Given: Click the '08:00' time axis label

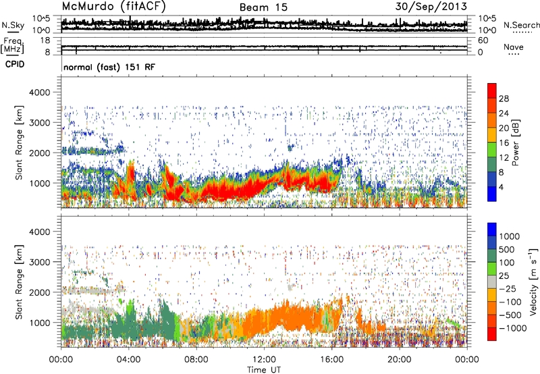Looking at the screenshot, I should pyautogui.click(x=196, y=360).
